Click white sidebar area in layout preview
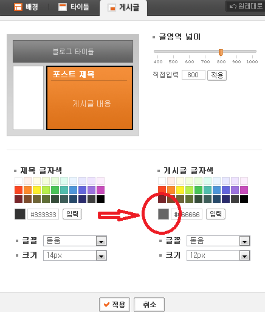The height and width of the screenshot is (312, 265). click(29, 98)
